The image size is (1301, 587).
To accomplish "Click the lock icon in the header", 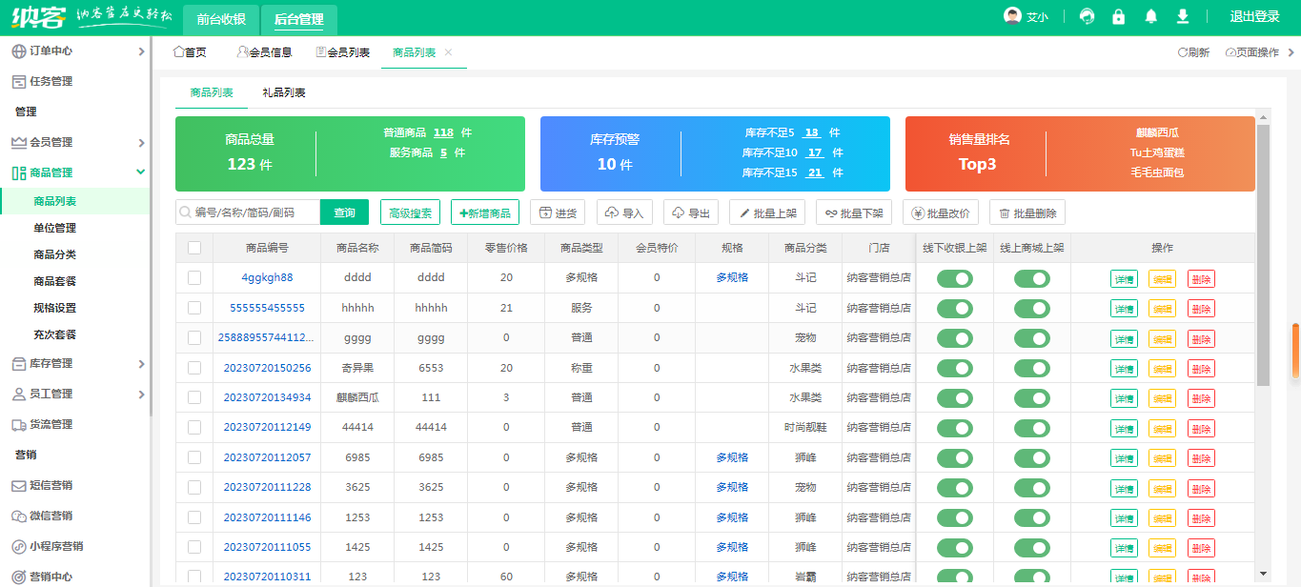I will (x=1118, y=16).
